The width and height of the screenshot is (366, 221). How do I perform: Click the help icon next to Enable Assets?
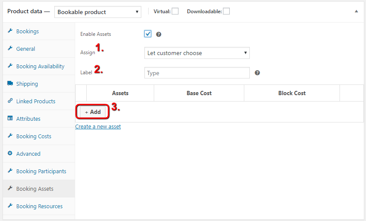coord(158,35)
